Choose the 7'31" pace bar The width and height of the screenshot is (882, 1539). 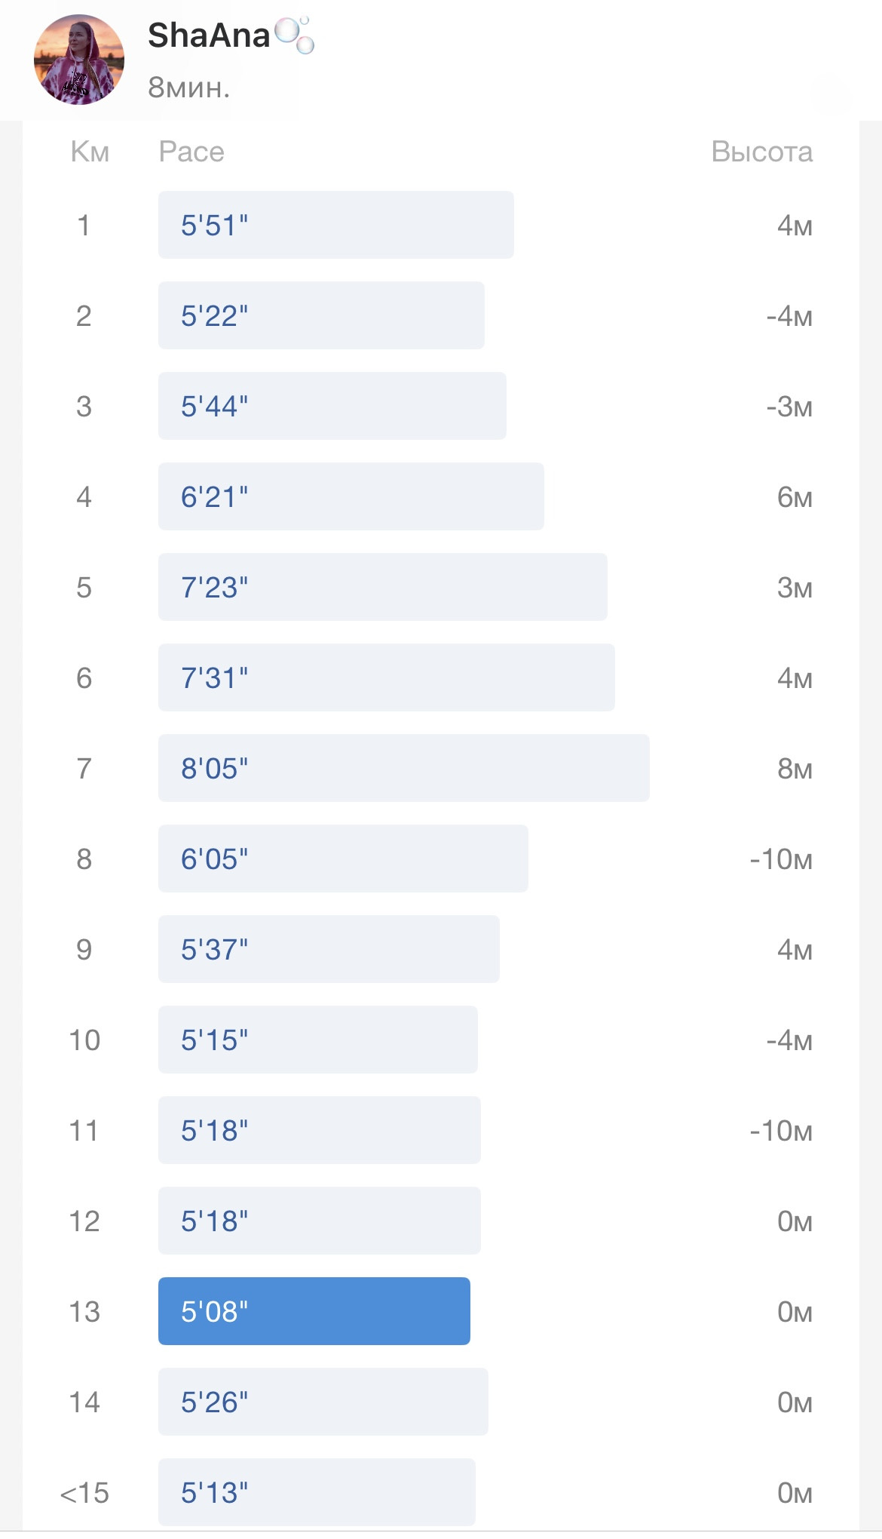[387, 677]
